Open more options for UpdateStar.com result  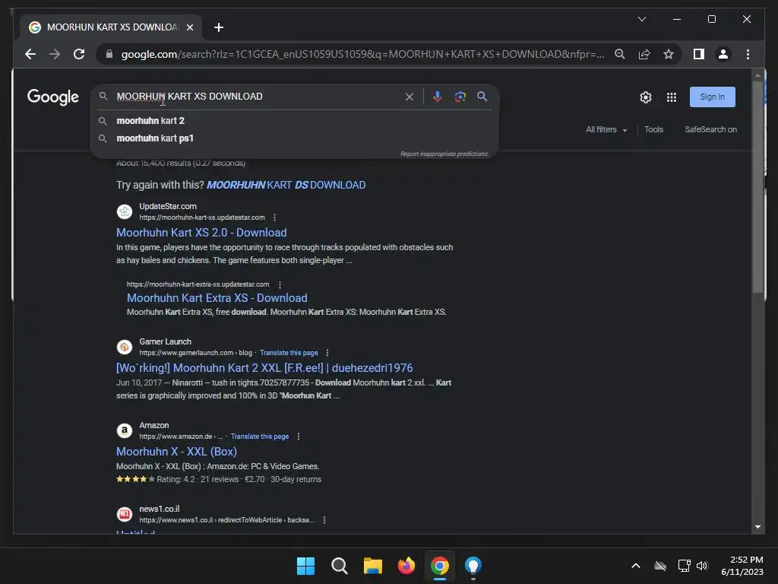click(x=274, y=217)
